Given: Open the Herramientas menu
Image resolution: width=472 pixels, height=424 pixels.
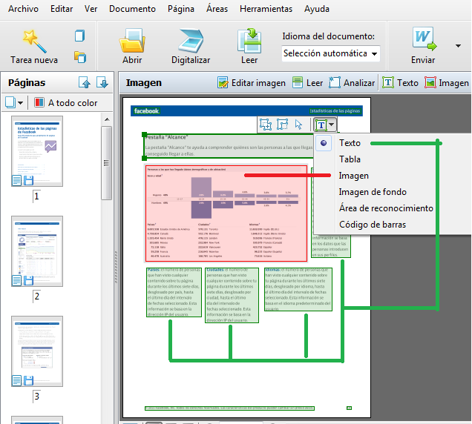Looking at the screenshot, I should (x=265, y=9).
